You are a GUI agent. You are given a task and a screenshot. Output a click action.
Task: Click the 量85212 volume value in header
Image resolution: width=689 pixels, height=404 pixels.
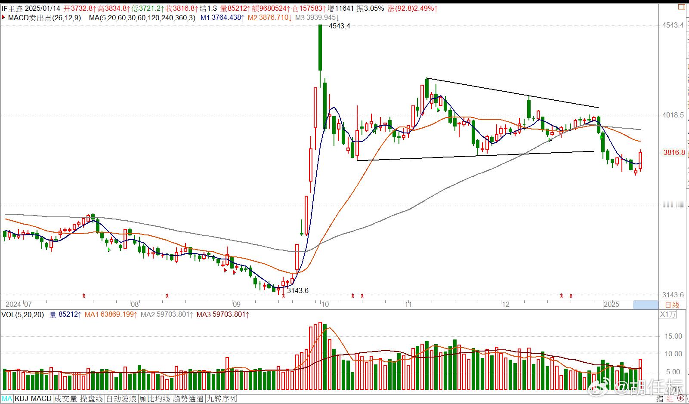point(235,8)
